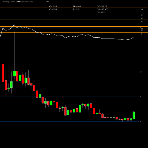Select the 'O: 2.53' open value
148x148 pixels.
53,6
